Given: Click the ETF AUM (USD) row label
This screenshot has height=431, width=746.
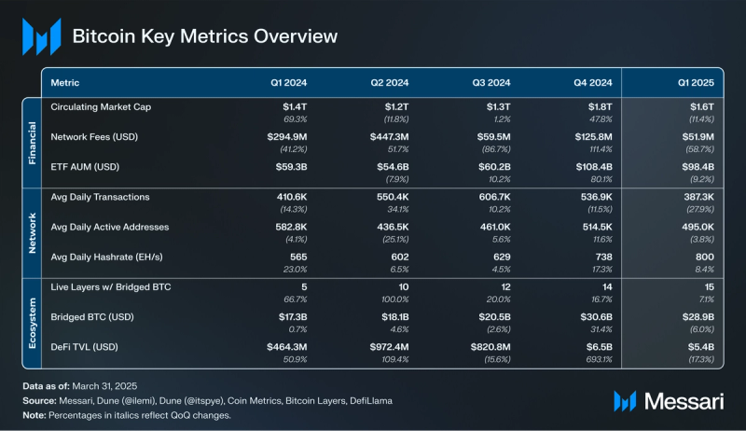Looking at the screenshot, I should pyautogui.click(x=87, y=166).
